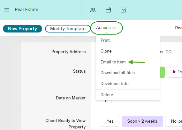Open the contacts people icon
Viewport: 182px width, 130px height.
pyautogui.click(x=93, y=10)
